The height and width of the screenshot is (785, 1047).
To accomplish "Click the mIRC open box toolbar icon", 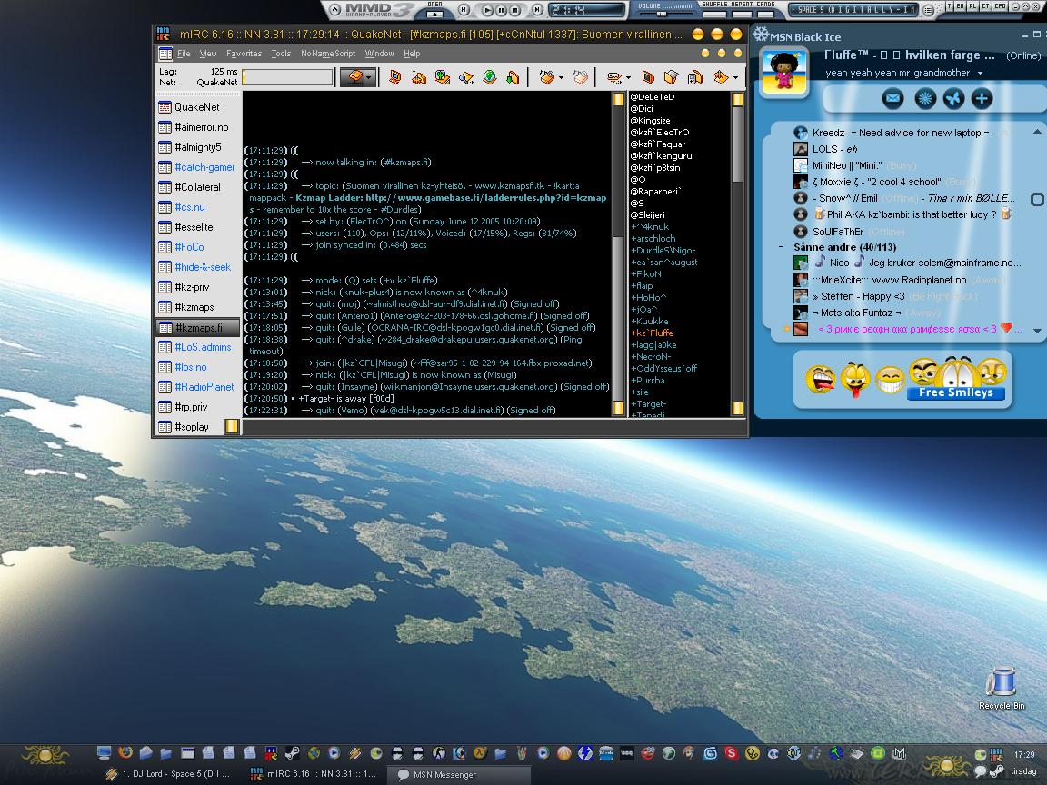I will click(671, 77).
